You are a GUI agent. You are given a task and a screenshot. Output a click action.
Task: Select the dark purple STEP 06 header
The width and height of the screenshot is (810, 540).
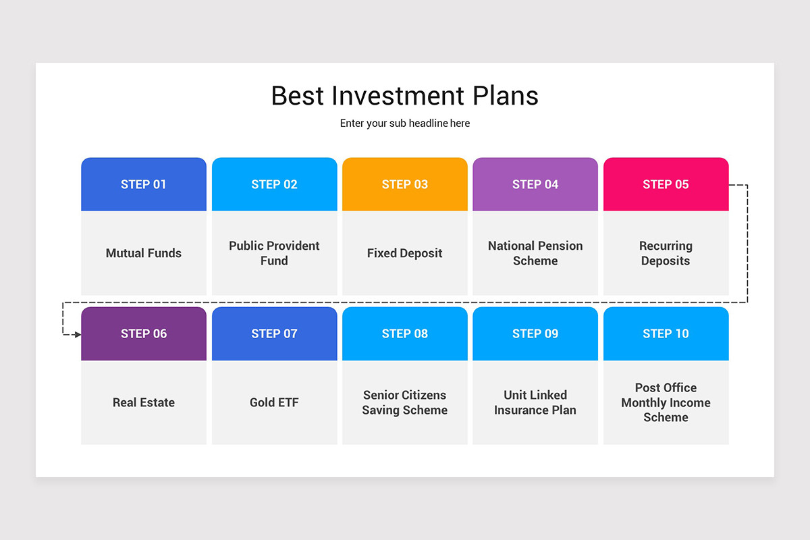[144, 333]
